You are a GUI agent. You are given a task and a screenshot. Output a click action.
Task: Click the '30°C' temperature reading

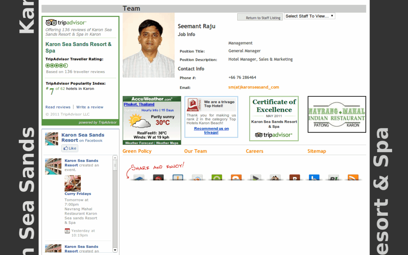[162, 122]
